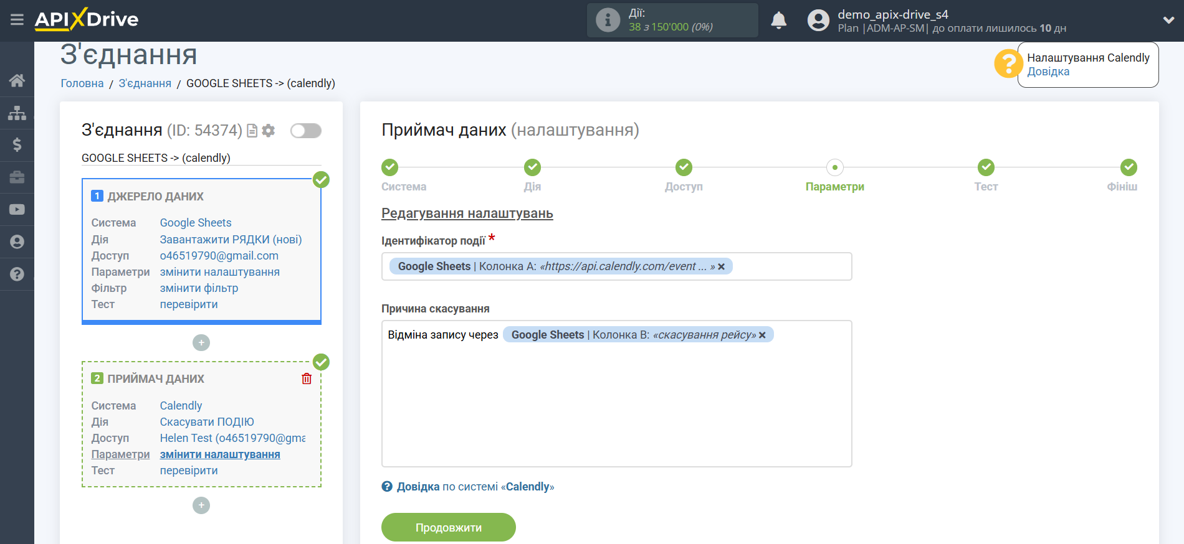The height and width of the screenshot is (544, 1184).
Task: Open the hamburger menu
Action: [17, 20]
